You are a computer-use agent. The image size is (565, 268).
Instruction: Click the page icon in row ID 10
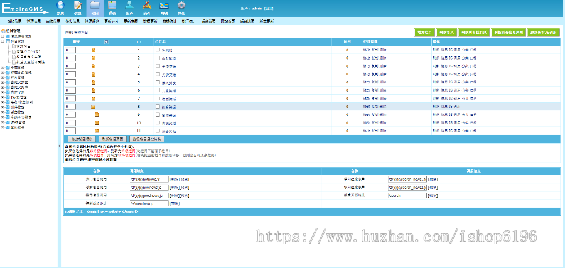tap(97, 123)
